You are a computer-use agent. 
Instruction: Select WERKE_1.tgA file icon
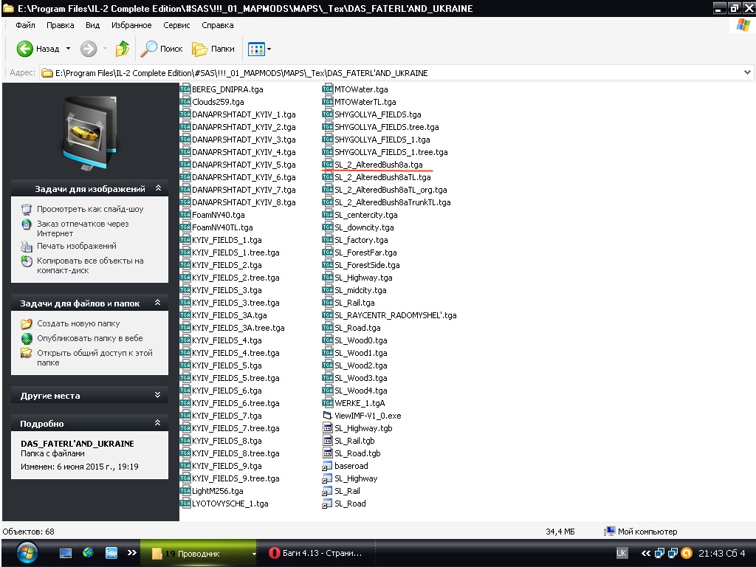[328, 403]
